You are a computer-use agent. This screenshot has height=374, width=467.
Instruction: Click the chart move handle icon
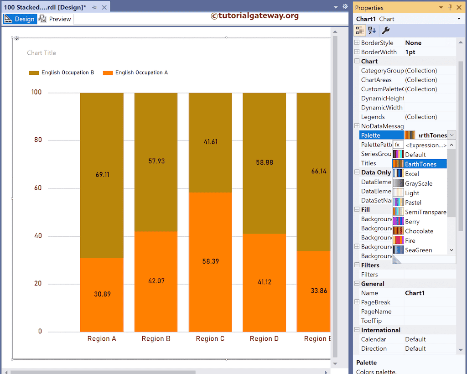pyautogui.click(x=16, y=38)
